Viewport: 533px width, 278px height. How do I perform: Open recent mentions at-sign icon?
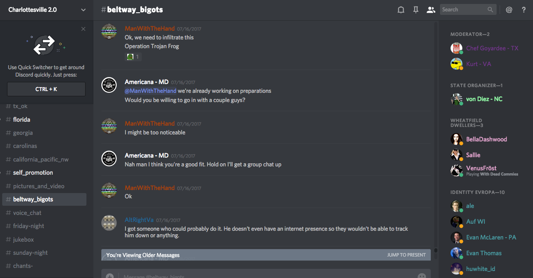point(509,10)
